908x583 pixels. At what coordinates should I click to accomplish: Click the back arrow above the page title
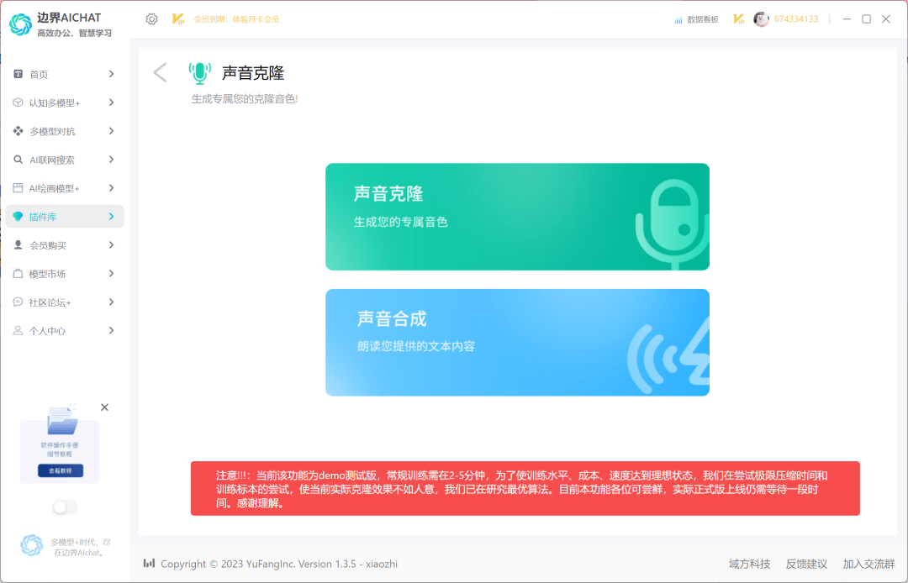pos(160,72)
